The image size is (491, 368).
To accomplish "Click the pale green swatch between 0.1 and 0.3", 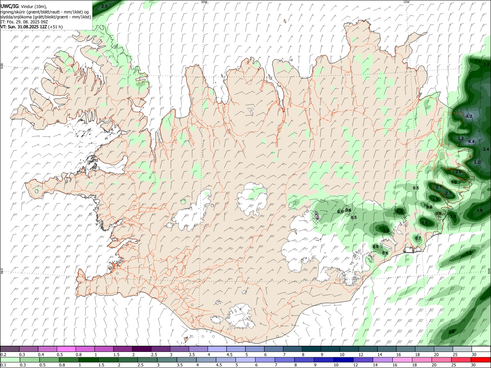I will pyautogui.click(x=10, y=360).
